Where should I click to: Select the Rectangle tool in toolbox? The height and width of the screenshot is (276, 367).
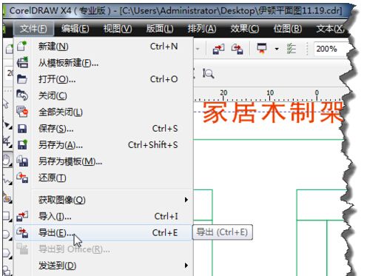coord(7,216)
